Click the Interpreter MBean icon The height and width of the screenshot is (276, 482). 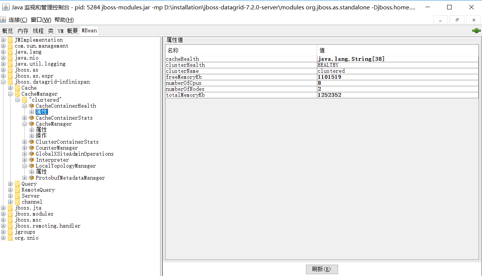click(x=32, y=160)
